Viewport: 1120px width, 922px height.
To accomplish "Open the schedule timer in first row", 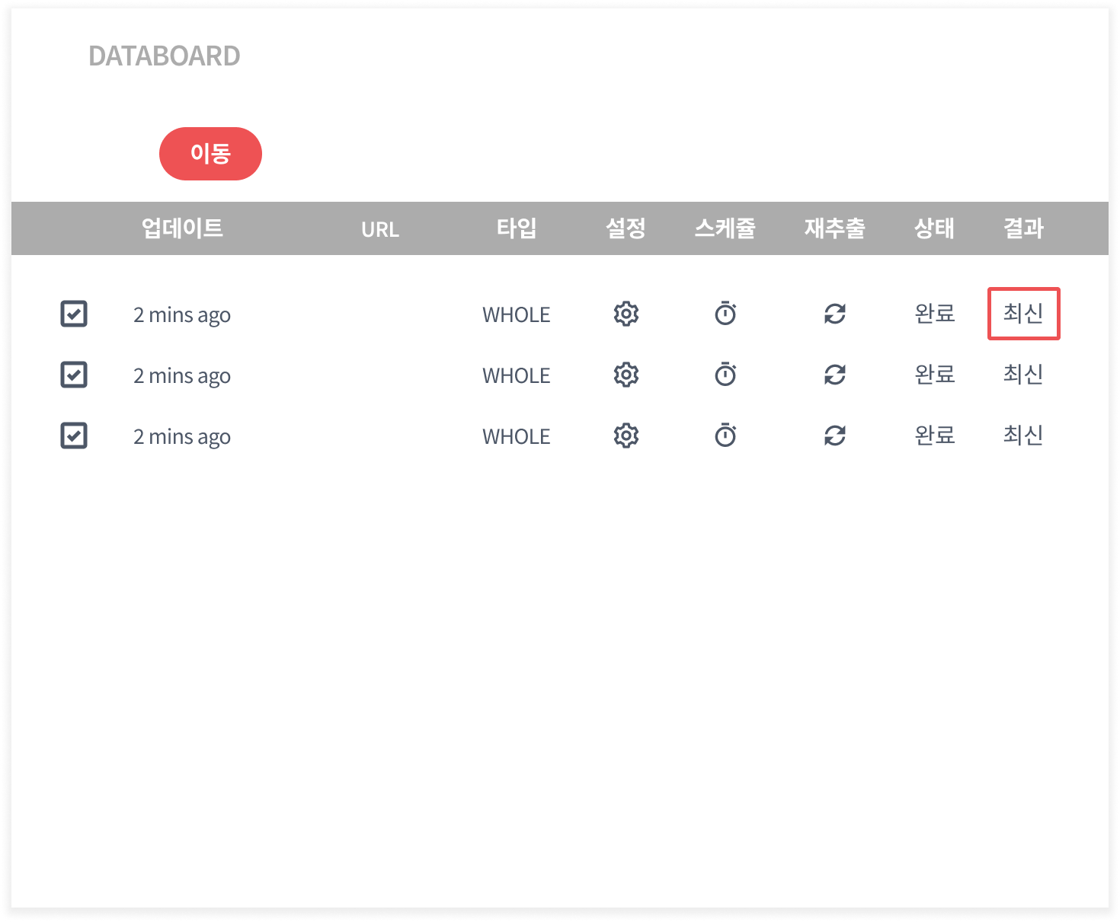I will coord(725,314).
